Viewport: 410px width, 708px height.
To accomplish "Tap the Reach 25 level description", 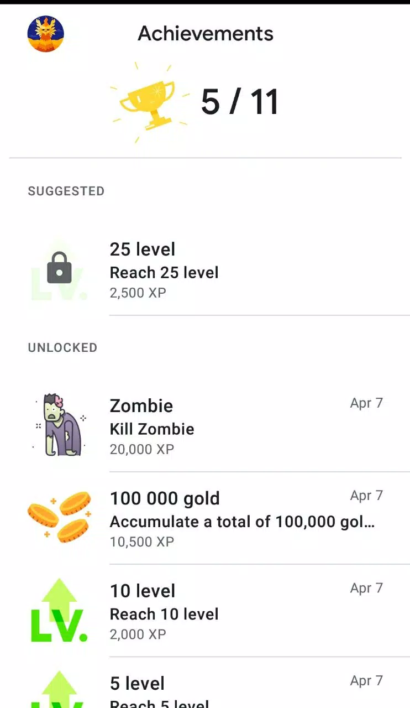I will point(164,273).
